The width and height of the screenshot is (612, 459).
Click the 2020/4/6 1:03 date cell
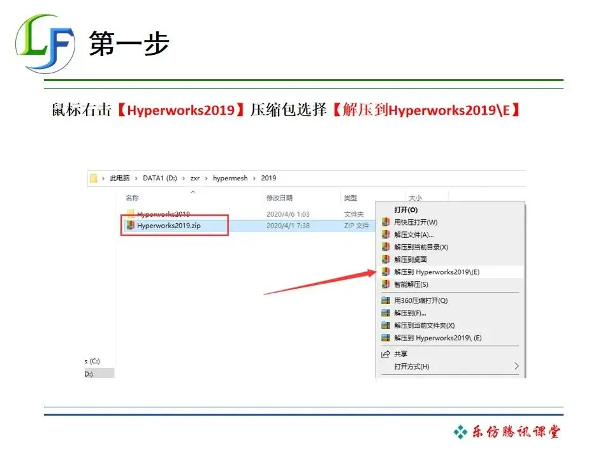(x=288, y=214)
